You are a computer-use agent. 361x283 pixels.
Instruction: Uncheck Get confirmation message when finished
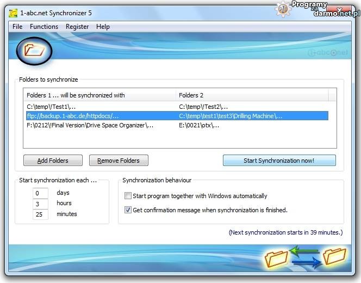coord(128,210)
